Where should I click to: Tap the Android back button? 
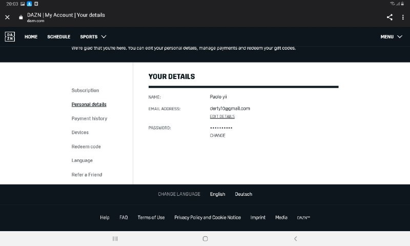pyautogui.click(x=296, y=239)
